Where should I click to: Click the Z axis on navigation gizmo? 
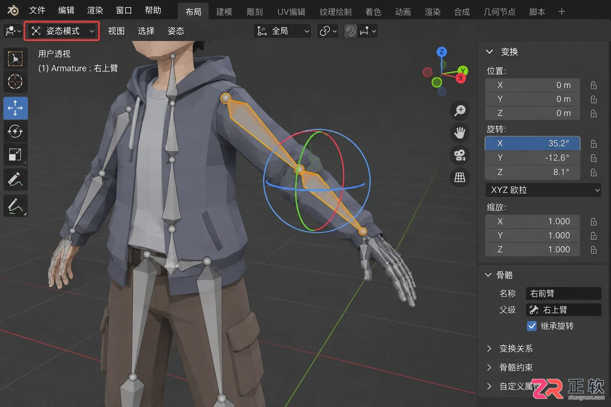pyautogui.click(x=442, y=52)
